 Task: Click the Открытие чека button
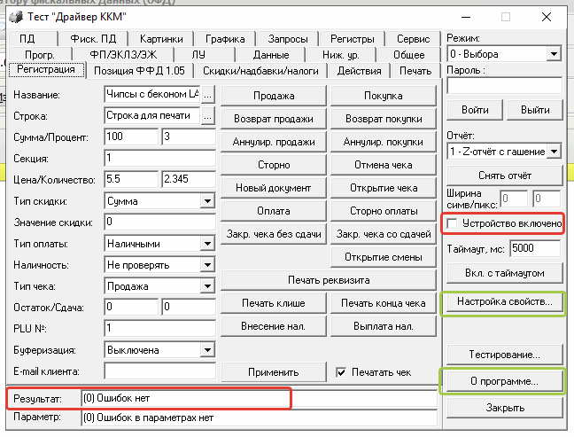click(x=384, y=188)
